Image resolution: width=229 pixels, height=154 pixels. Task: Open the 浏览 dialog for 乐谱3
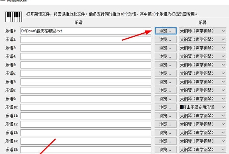click(165, 48)
